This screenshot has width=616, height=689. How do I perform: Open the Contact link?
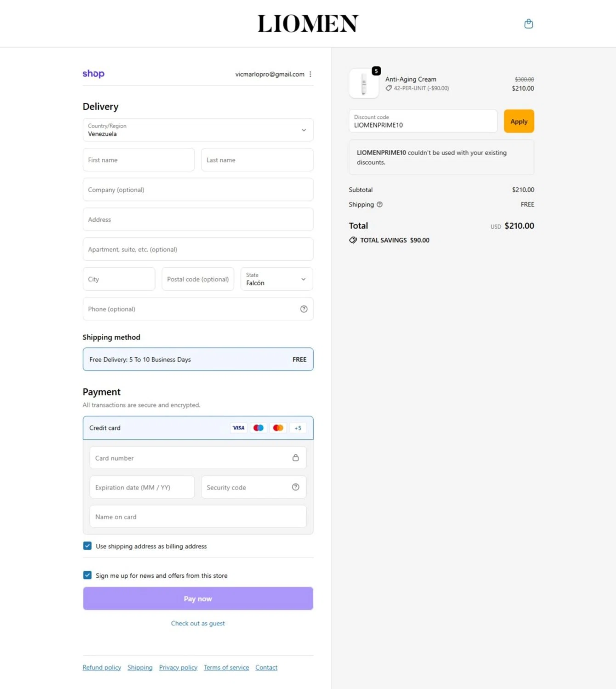pos(266,667)
